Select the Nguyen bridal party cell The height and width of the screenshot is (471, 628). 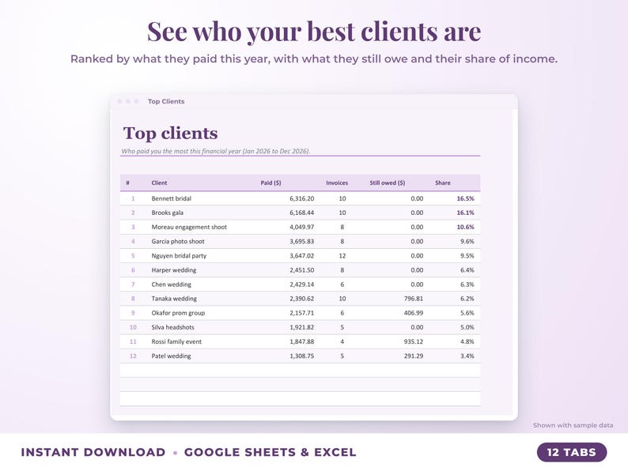click(179, 256)
